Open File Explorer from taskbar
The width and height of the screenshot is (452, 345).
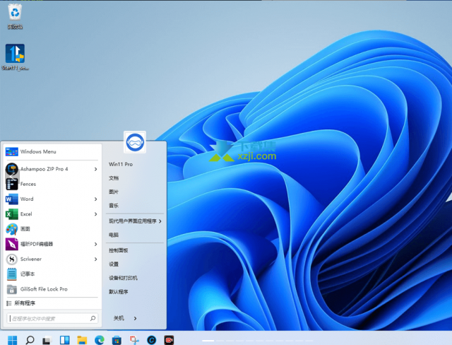(x=82, y=340)
